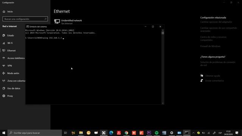Open Adobe Premiere Pro from the taskbar
The width and height of the screenshot is (242, 136).
click(x=149, y=133)
